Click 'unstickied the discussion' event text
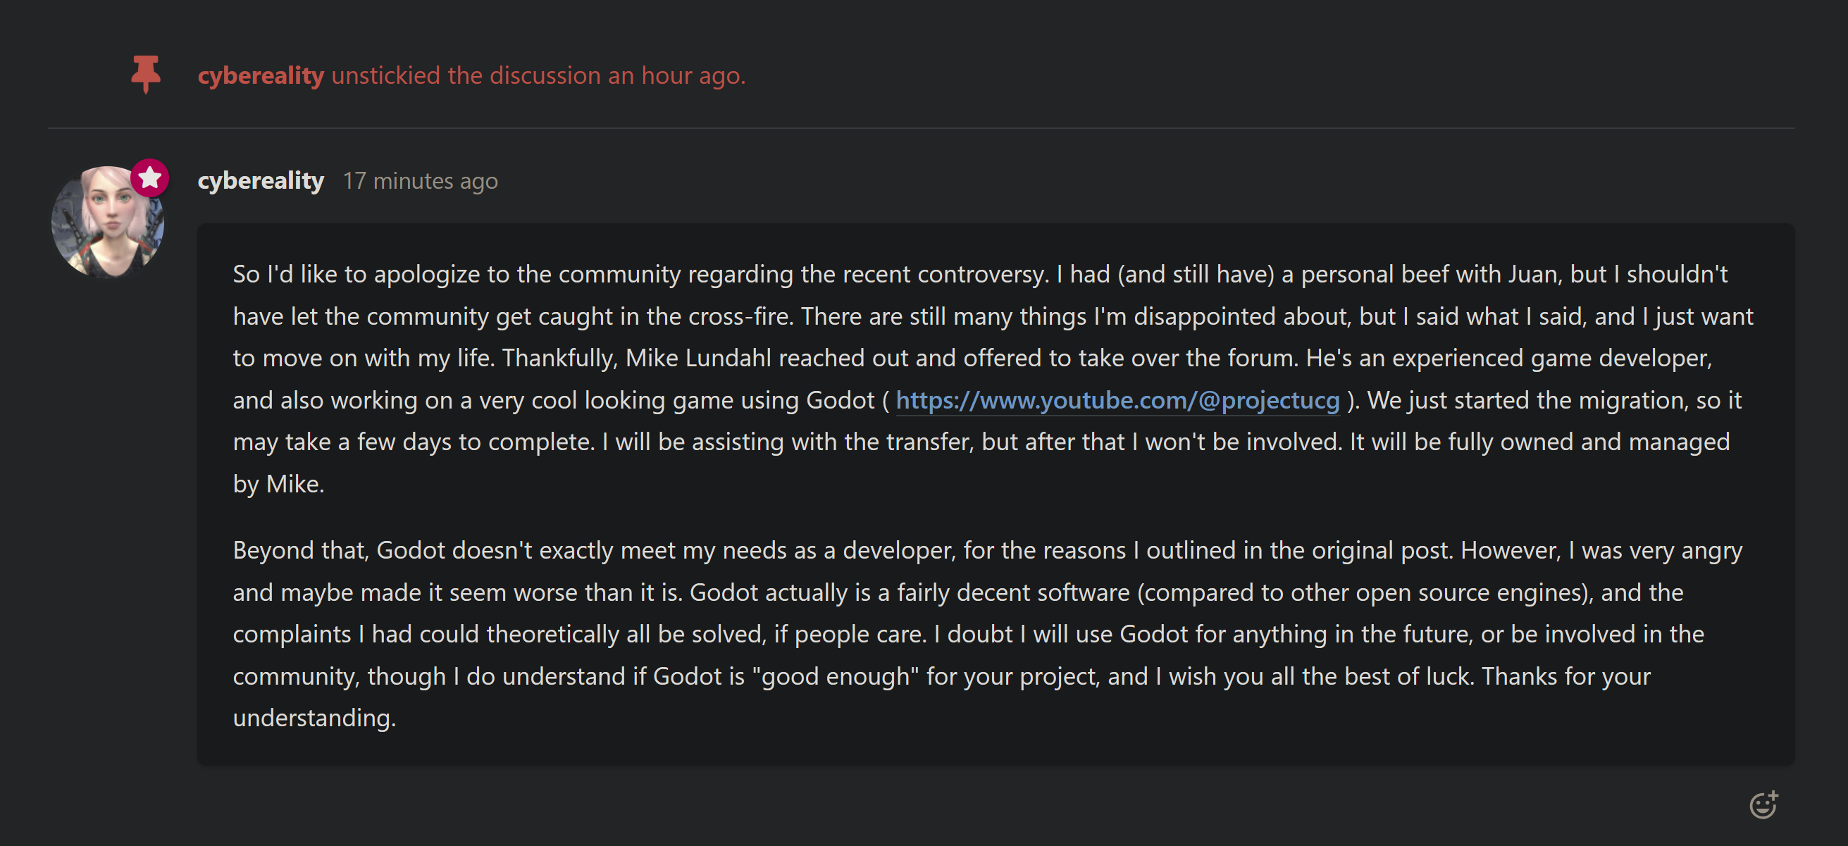 [x=466, y=75]
